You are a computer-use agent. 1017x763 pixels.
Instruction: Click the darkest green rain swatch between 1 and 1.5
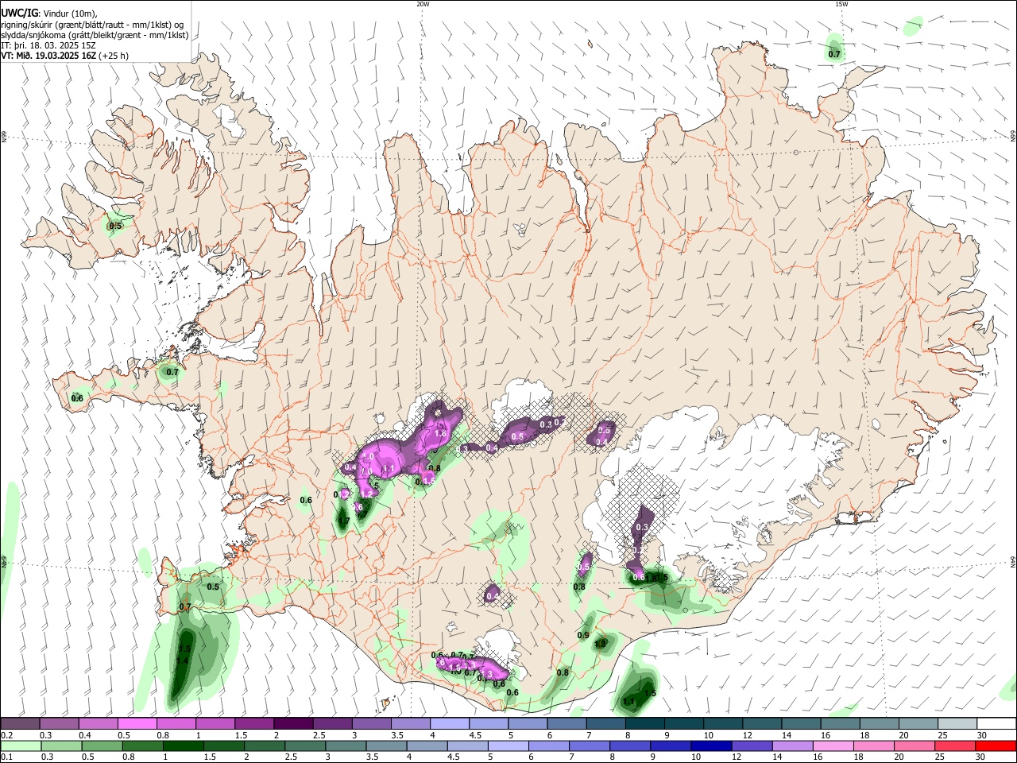[x=183, y=746]
